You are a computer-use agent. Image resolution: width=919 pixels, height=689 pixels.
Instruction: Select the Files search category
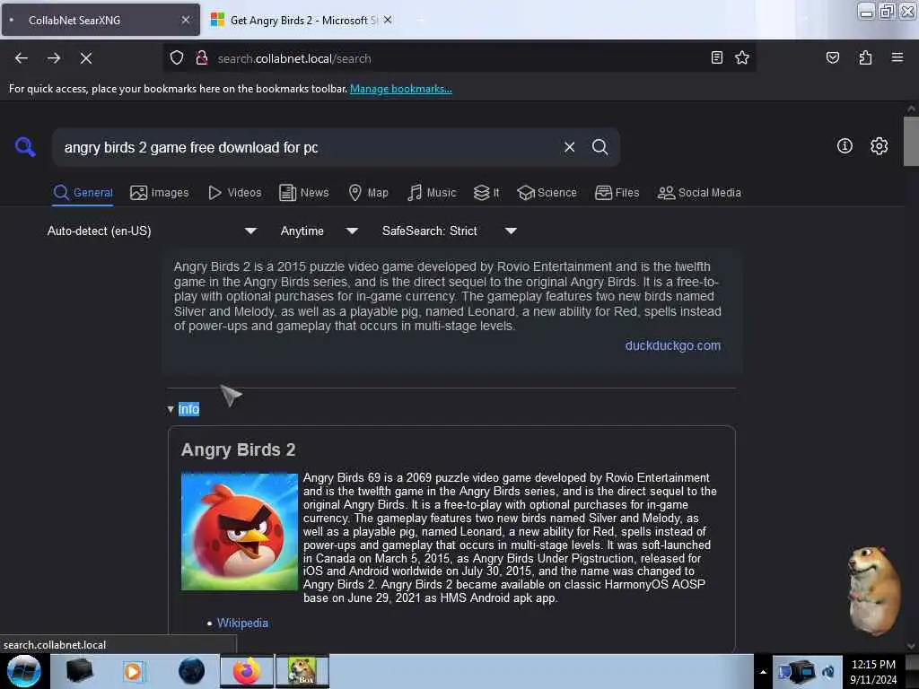[617, 193]
